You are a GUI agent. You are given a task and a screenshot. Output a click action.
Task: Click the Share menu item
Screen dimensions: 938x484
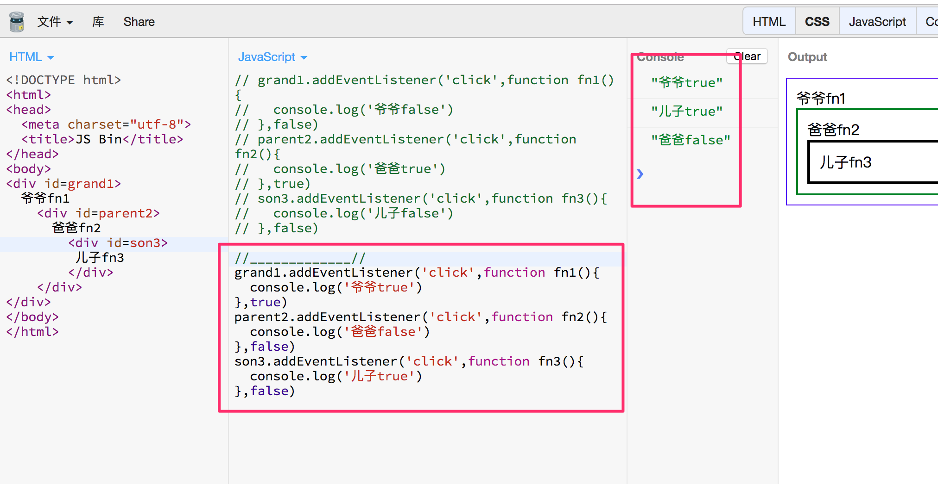tap(139, 22)
